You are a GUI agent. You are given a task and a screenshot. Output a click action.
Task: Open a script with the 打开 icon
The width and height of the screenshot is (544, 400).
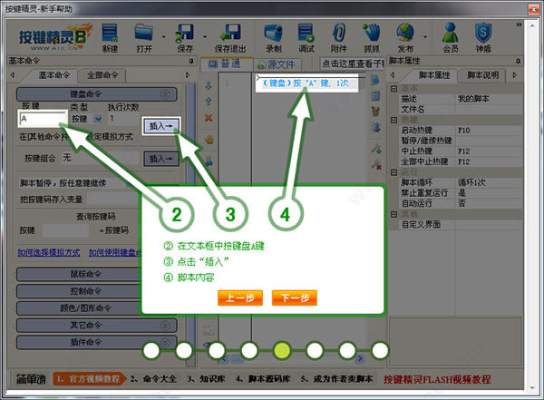[x=143, y=38]
